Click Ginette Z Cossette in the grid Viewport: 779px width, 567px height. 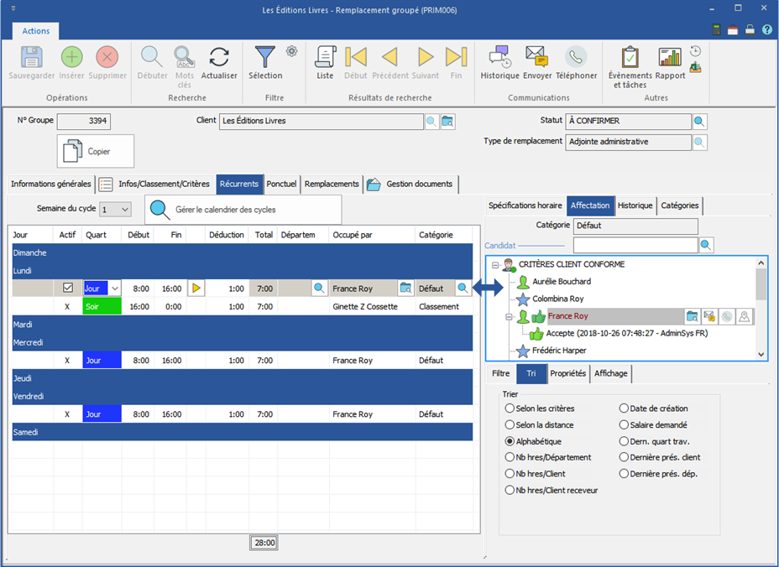click(x=365, y=307)
